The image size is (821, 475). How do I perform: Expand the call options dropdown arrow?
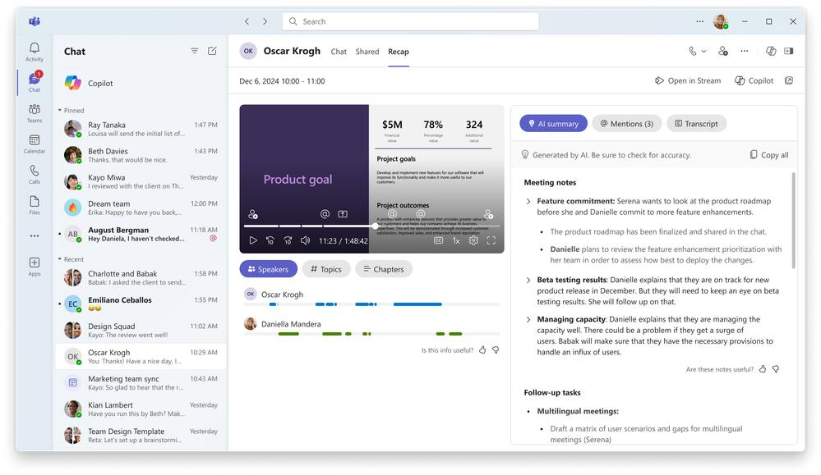[x=703, y=52]
